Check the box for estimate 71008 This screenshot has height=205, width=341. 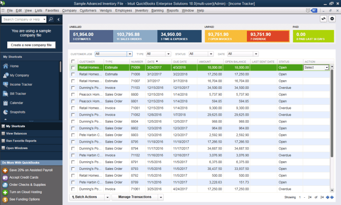pos(73,74)
